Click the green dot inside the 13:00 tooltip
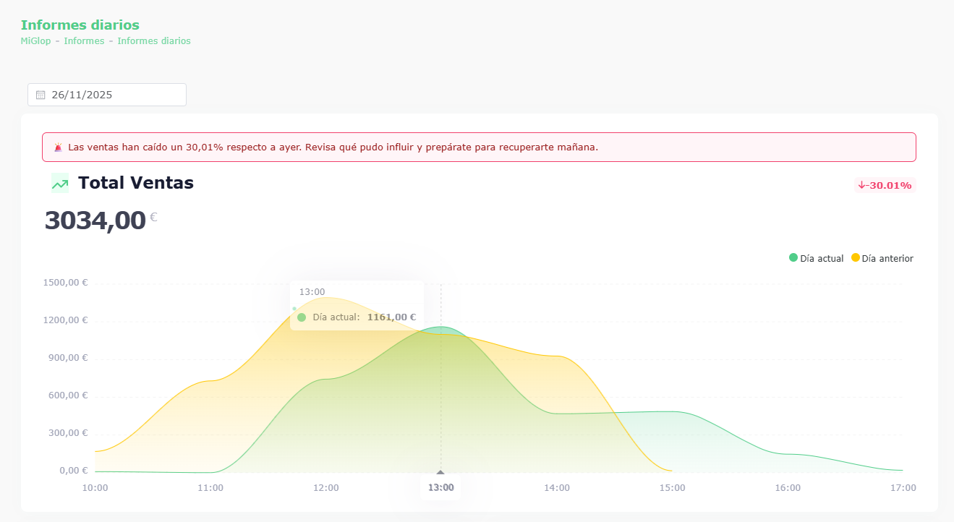Viewport: 954px width, 522px height. tap(302, 317)
